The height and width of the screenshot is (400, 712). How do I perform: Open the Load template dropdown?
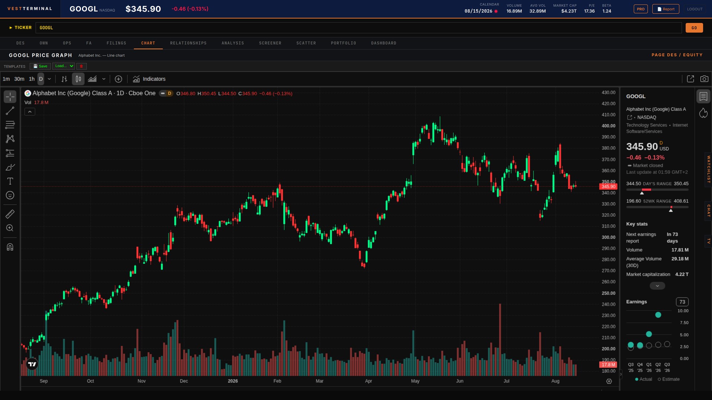coord(64,66)
